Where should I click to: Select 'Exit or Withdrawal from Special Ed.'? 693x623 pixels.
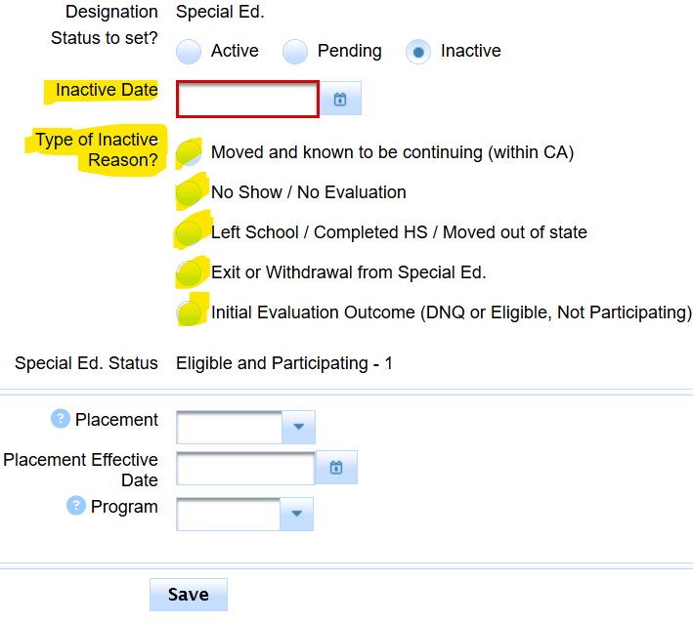[190, 272]
